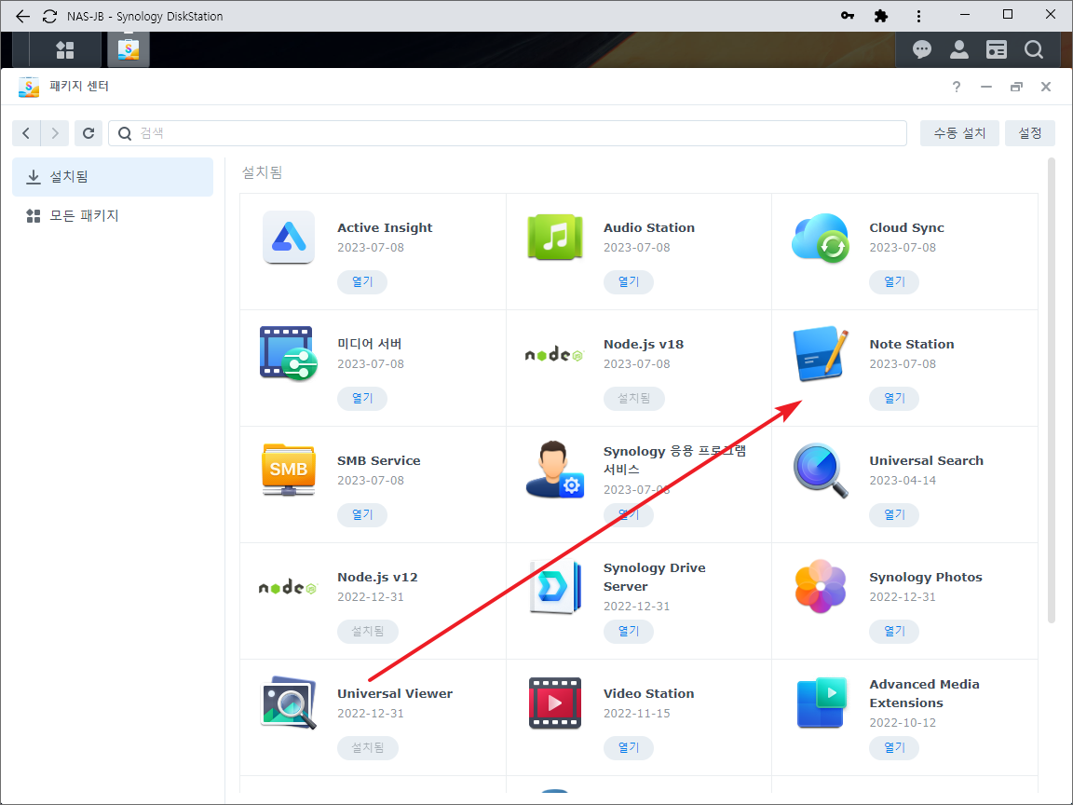Viewport: 1073px width, 805px height.
Task: Open Note Station with 열기 button
Action: (x=894, y=399)
